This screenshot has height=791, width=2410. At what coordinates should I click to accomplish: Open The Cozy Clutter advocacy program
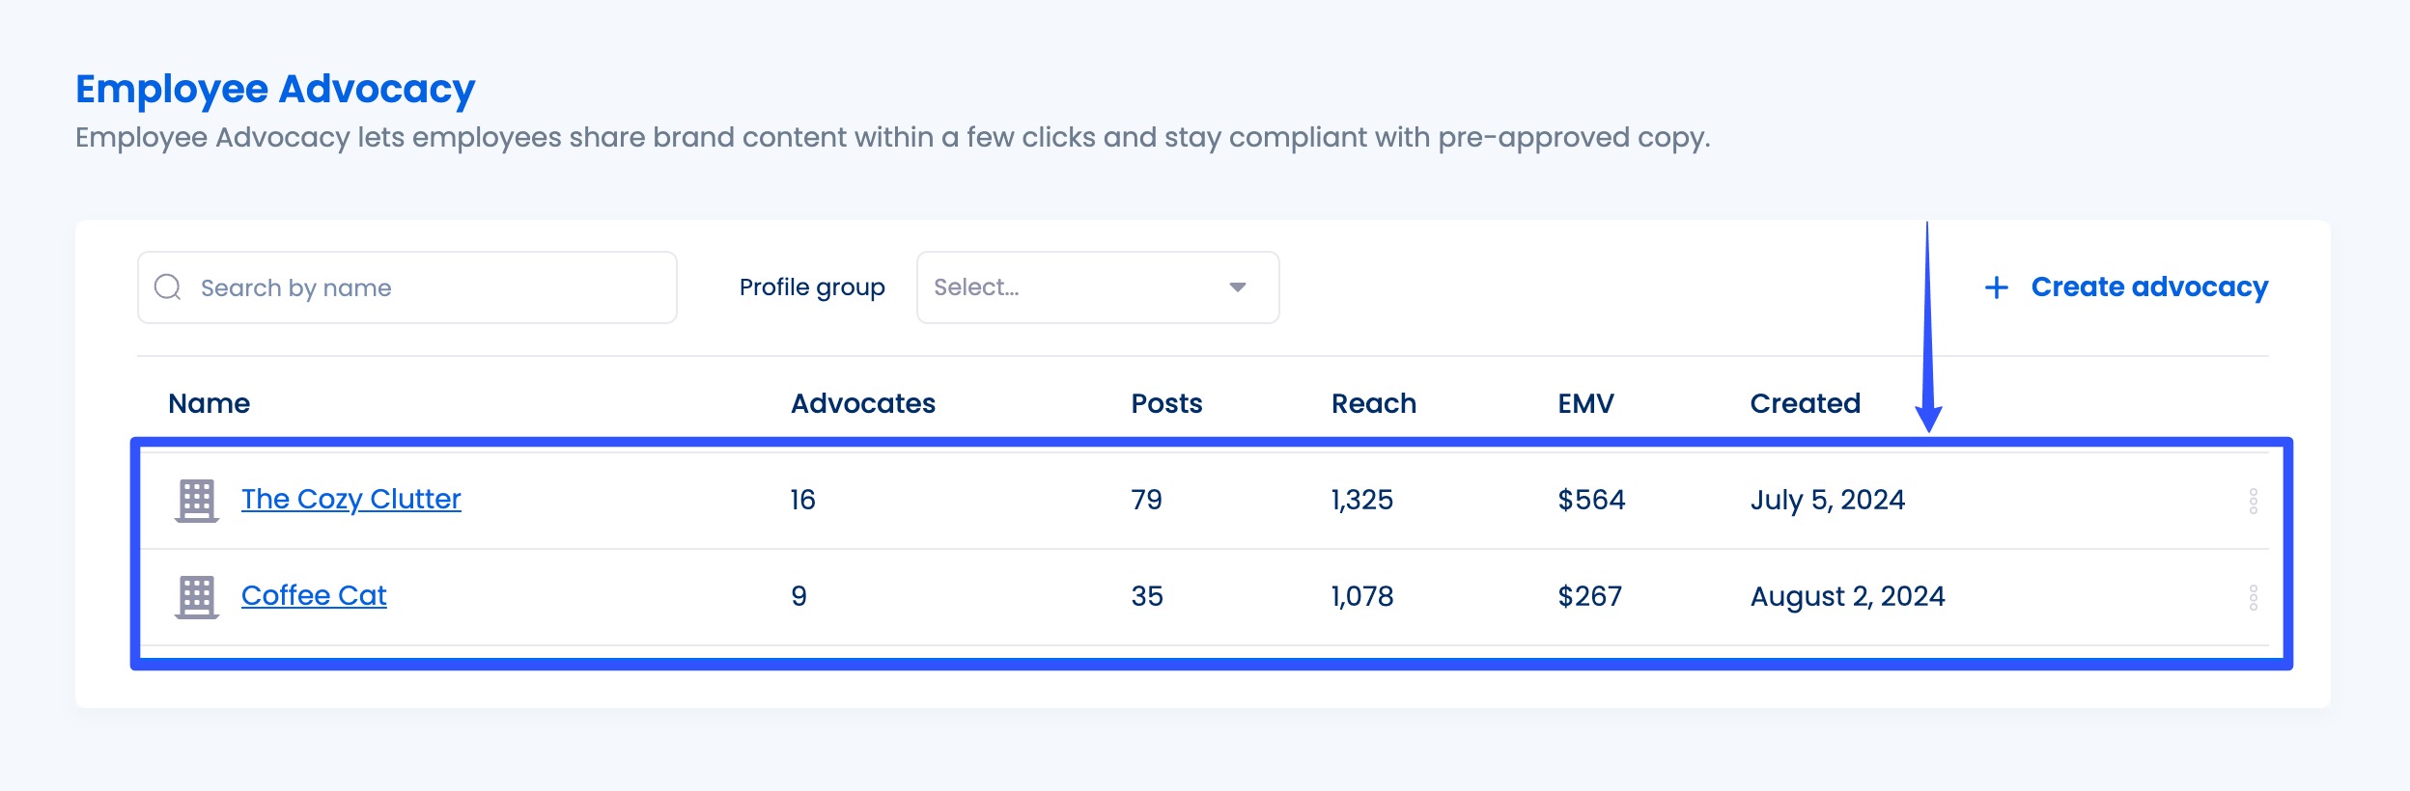[x=350, y=500]
